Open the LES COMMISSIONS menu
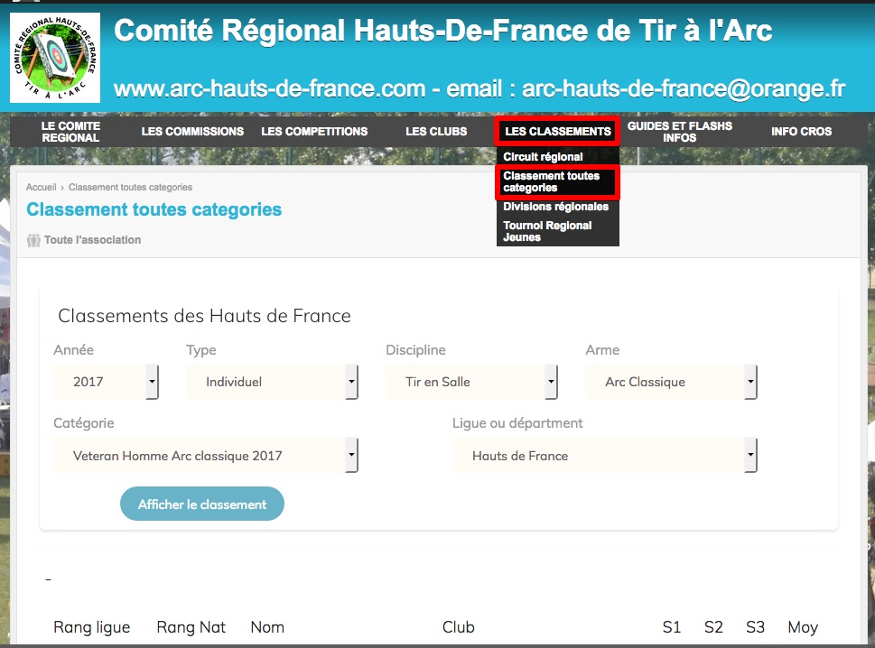Screen dimensions: 875x648 (x=192, y=132)
